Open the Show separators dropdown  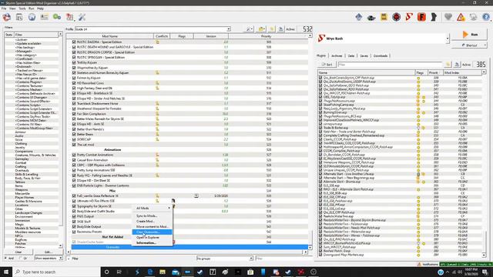[x=49, y=259]
